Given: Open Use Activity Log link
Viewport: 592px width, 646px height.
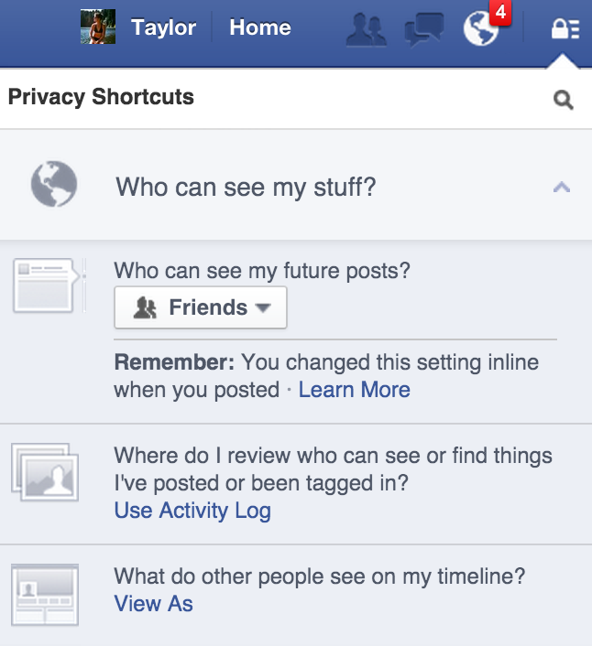Looking at the screenshot, I should [192, 511].
